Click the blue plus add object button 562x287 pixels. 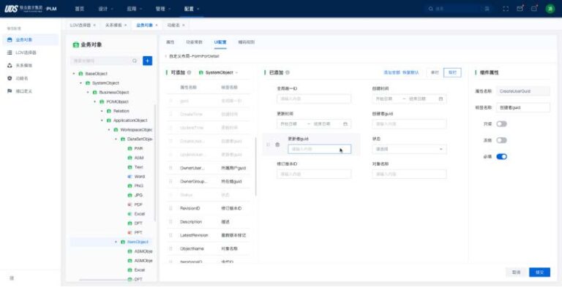pos(147,61)
